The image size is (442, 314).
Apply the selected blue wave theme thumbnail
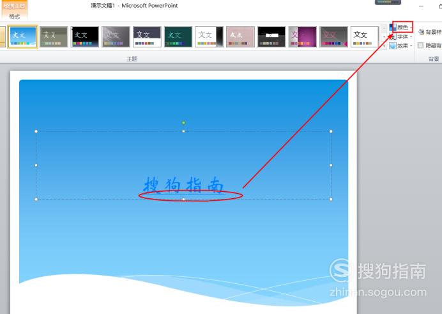(x=23, y=36)
